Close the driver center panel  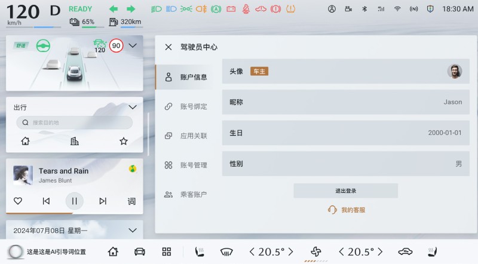point(168,47)
